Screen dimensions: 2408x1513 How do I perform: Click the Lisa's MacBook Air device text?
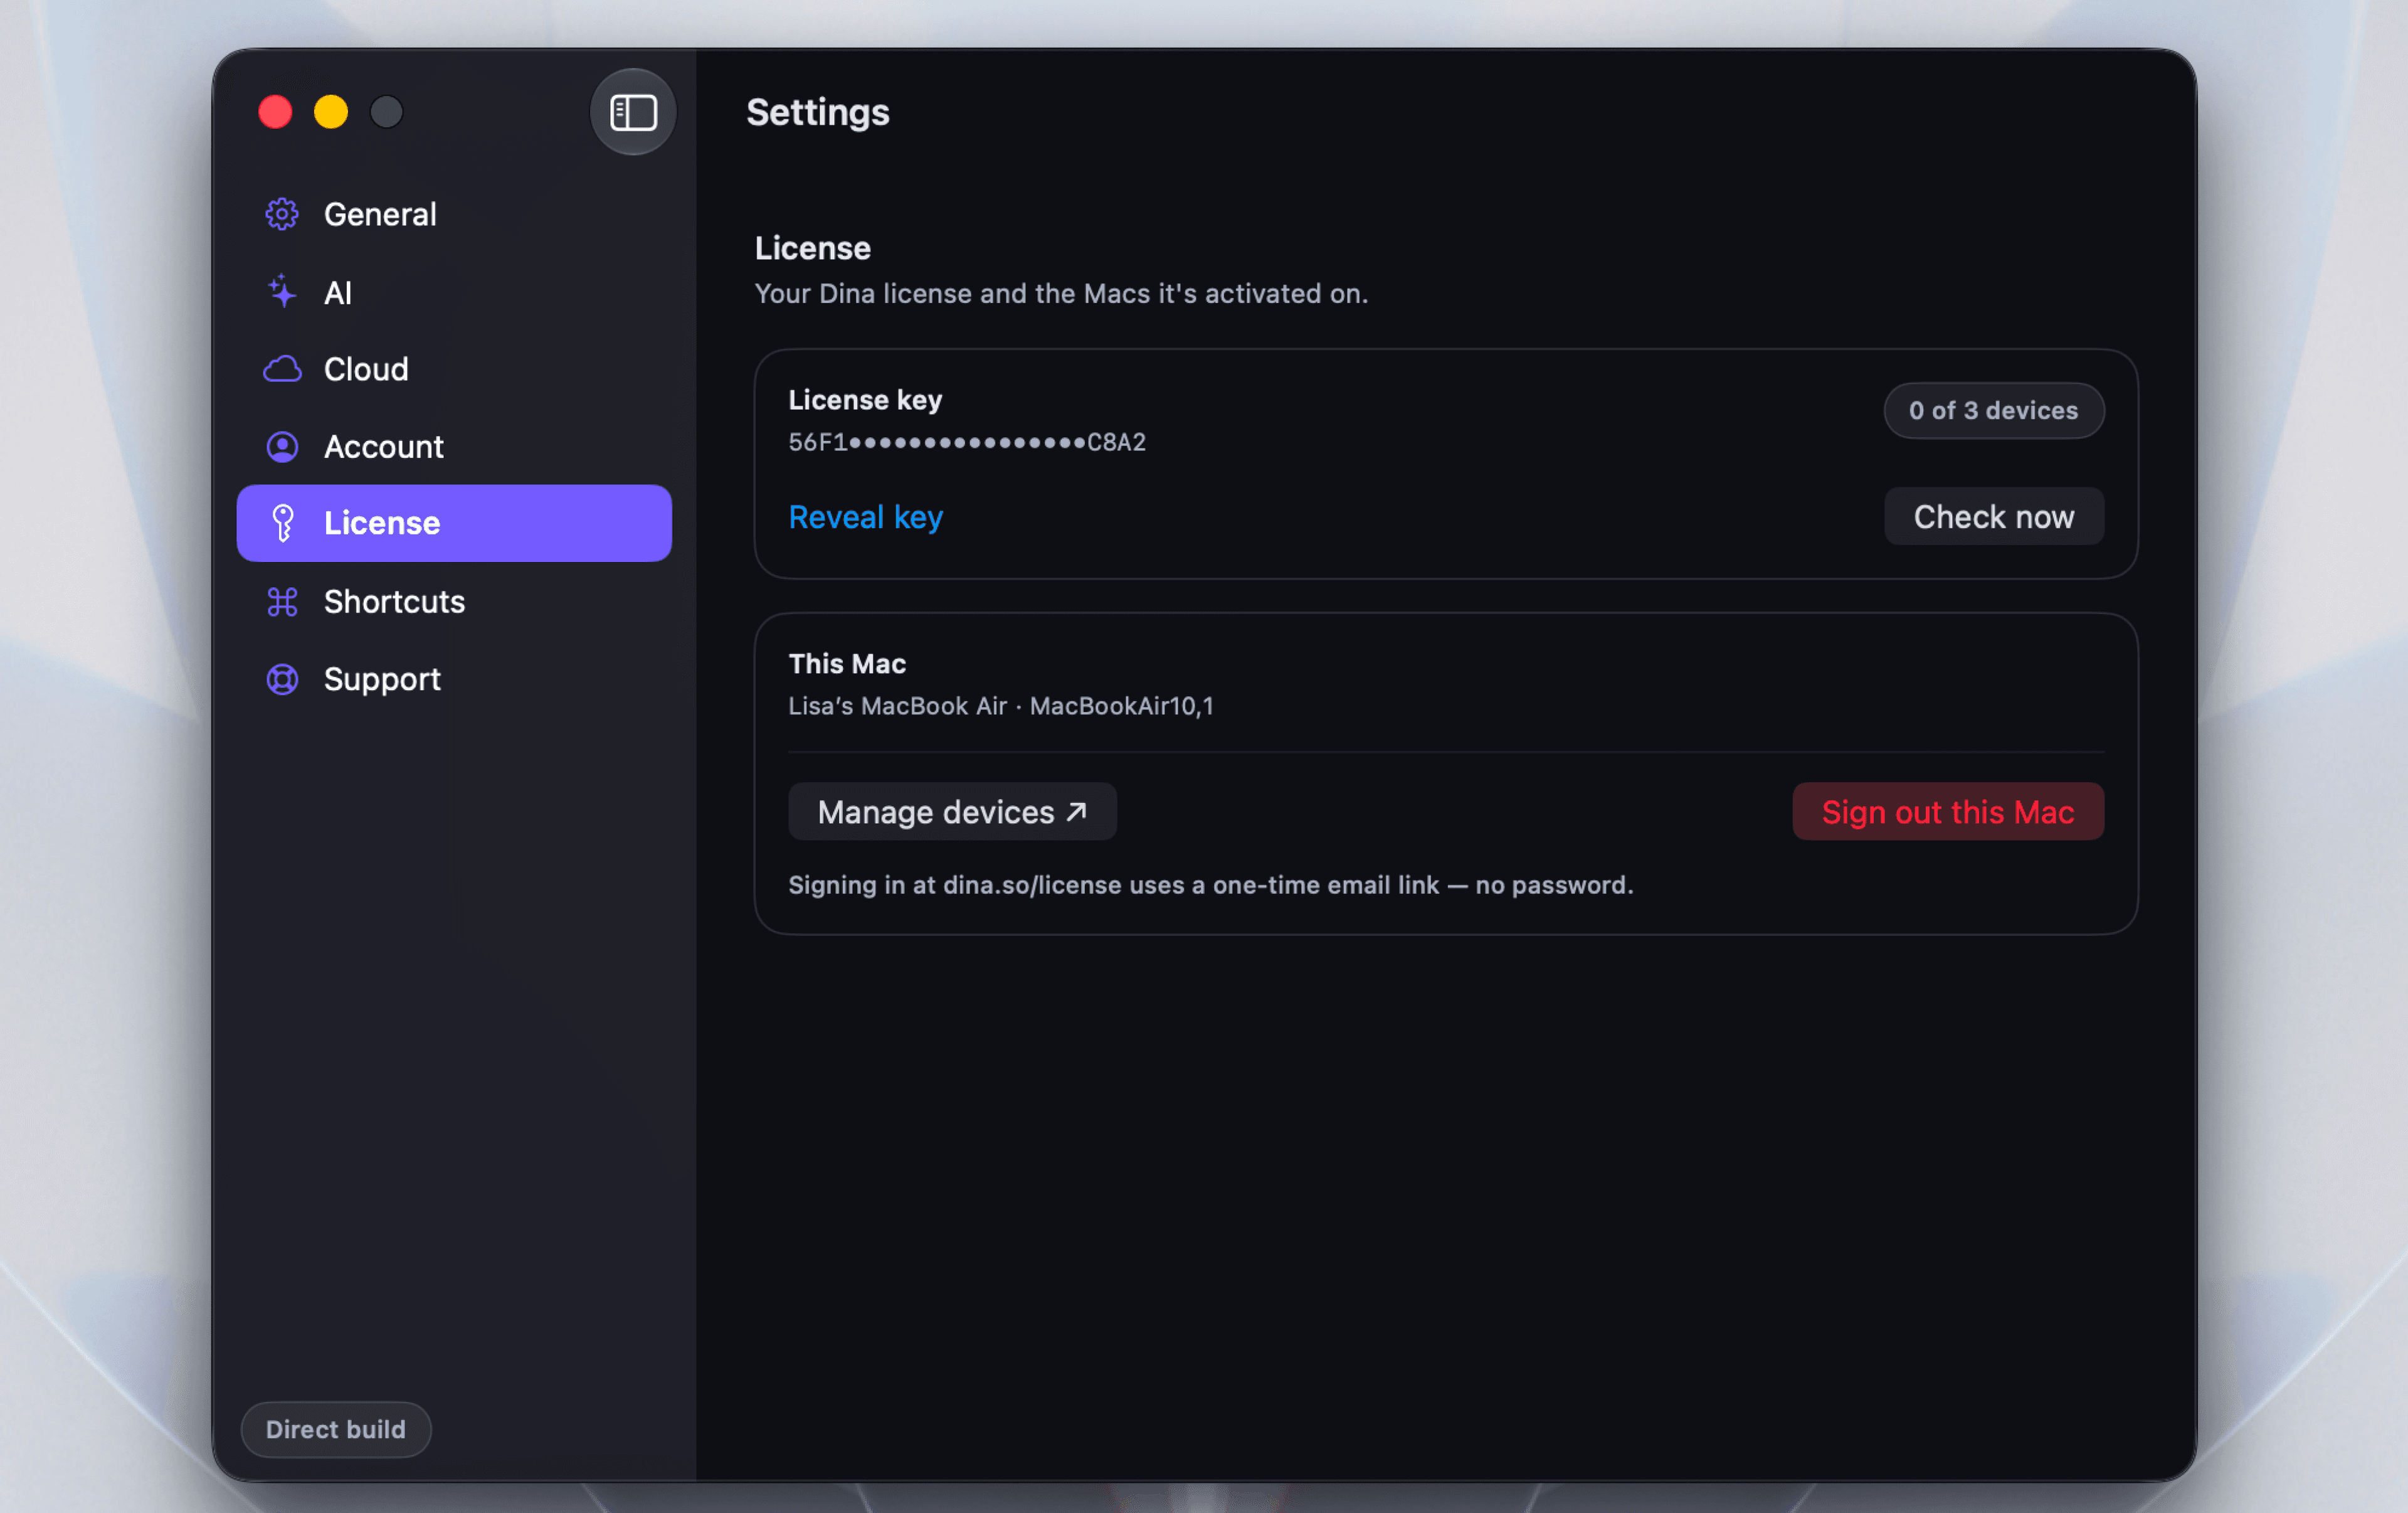click(x=1001, y=706)
